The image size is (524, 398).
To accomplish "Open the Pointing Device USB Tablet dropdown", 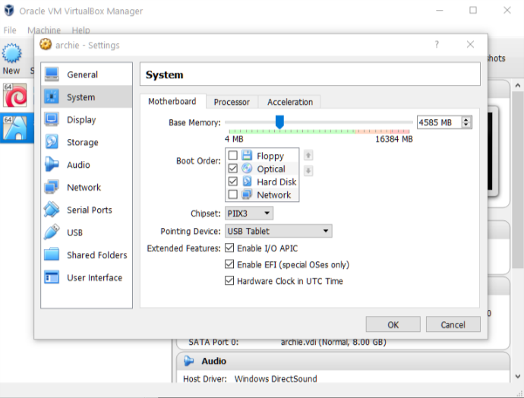I will click(x=279, y=231).
